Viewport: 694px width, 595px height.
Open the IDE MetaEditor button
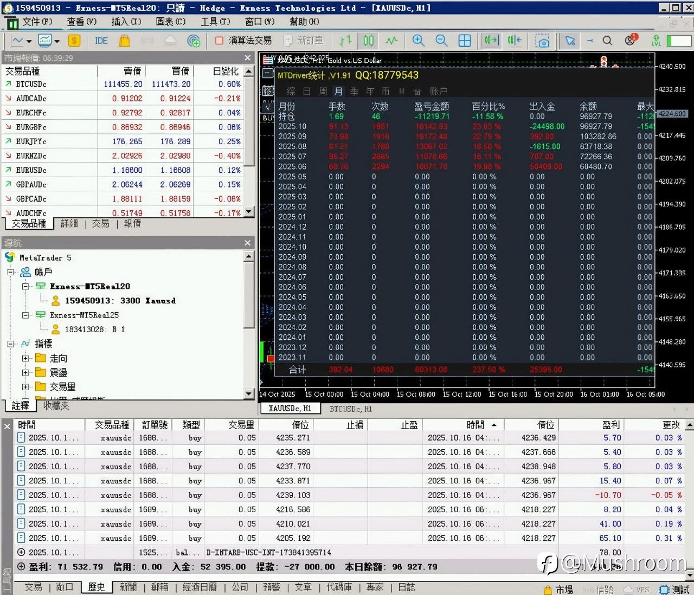click(101, 41)
